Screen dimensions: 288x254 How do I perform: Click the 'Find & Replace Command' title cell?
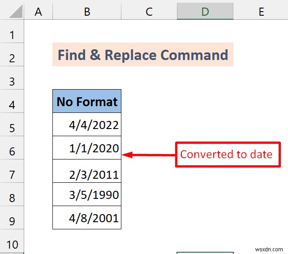coord(143,55)
